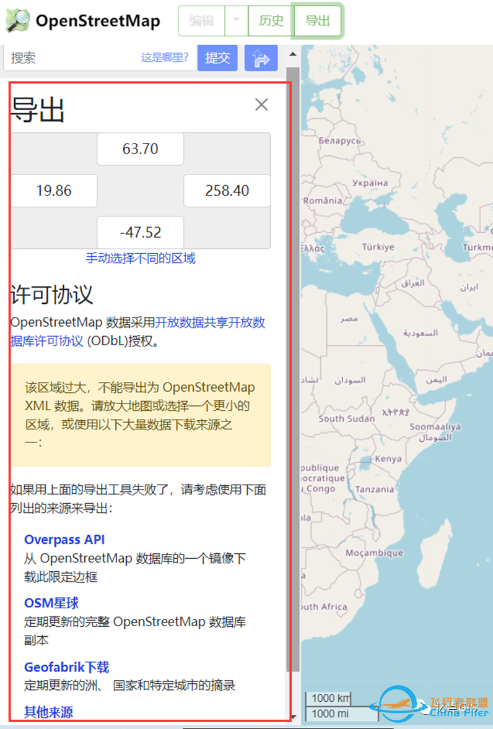This screenshot has width=493, height=729.
Task: Open the OSM星球 link
Action: (x=51, y=603)
